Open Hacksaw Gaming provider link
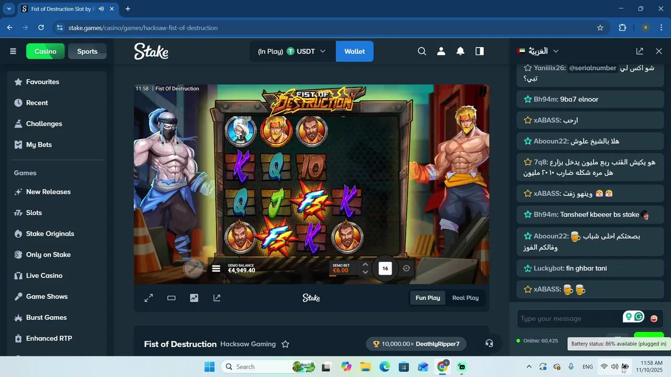 (x=248, y=344)
